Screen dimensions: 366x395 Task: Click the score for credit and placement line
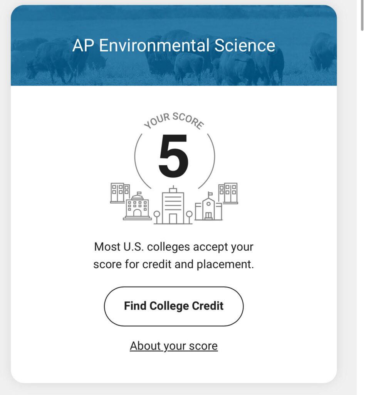(x=174, y=264)
